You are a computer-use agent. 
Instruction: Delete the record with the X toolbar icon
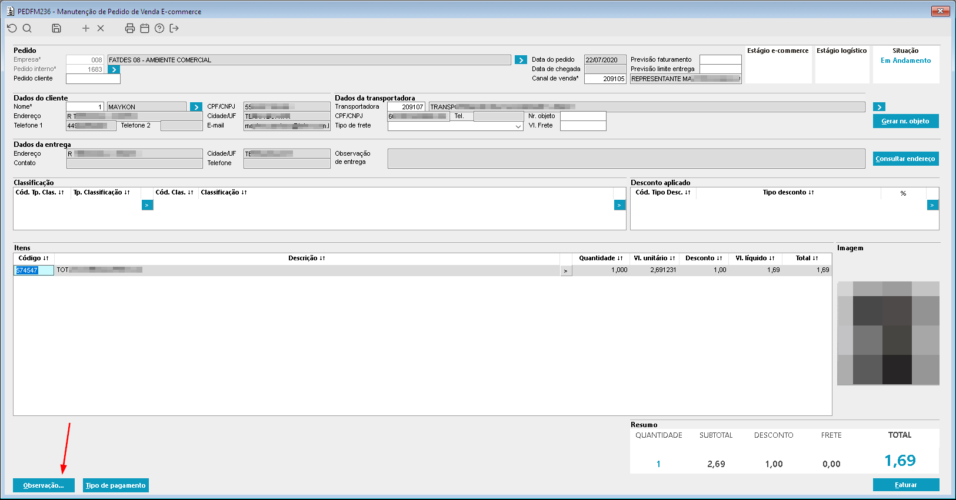coord(101,28)
